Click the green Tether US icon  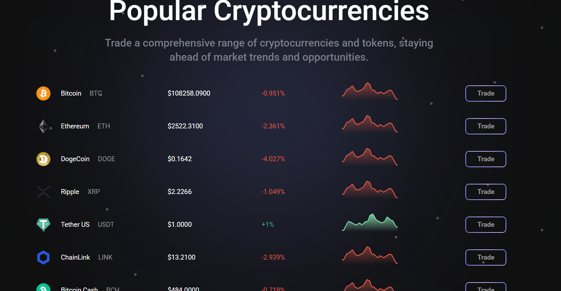pos(43,224)
